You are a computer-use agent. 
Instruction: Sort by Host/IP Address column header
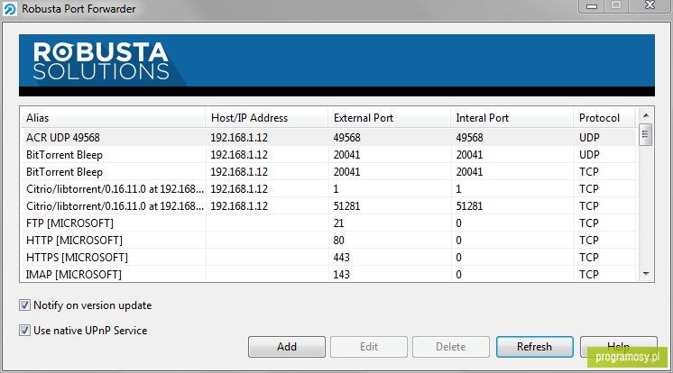click(266, 118)
